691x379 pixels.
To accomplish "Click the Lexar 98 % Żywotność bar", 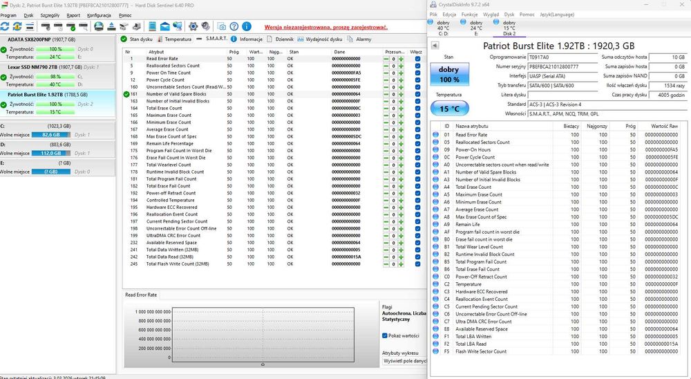I will pos(55,77).
